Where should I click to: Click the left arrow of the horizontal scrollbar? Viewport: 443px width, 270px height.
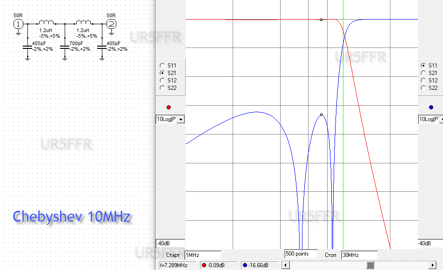[286, 265]
